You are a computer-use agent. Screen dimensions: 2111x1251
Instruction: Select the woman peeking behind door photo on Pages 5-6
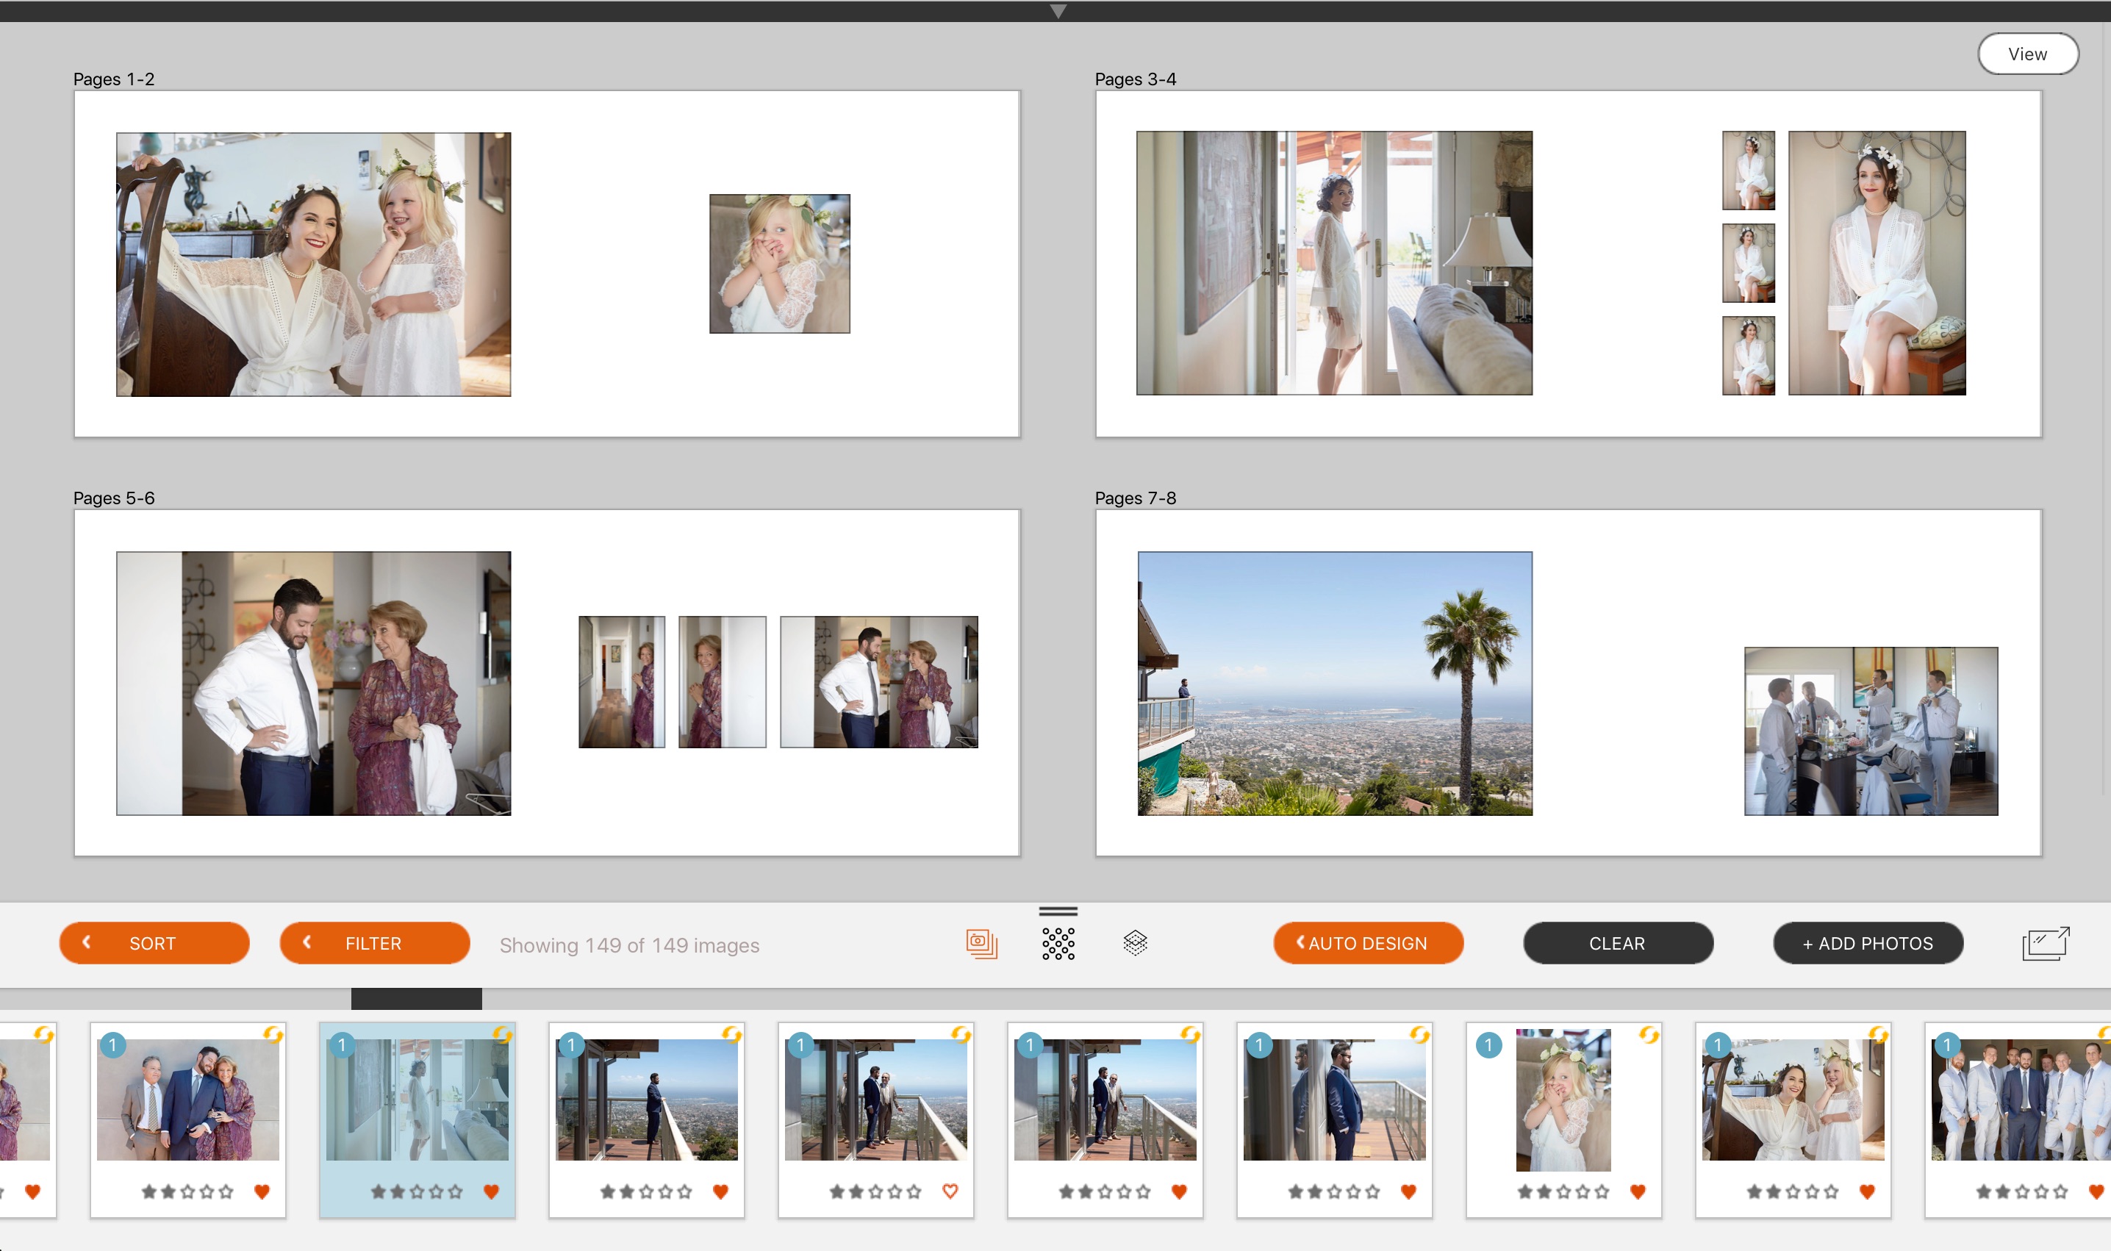pyautogui.click(x=723, y=682)
